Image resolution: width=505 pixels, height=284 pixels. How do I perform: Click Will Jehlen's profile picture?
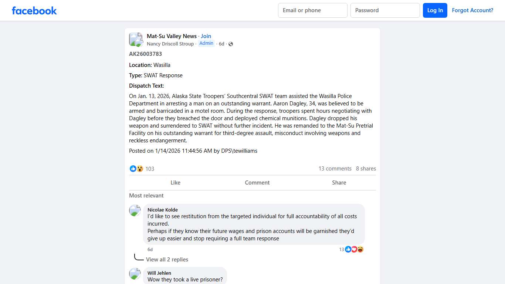click(135, 274)
